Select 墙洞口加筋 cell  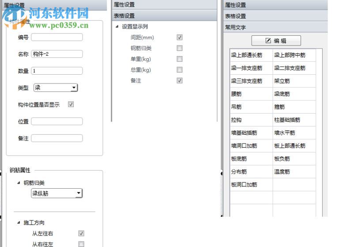[251, 146]
